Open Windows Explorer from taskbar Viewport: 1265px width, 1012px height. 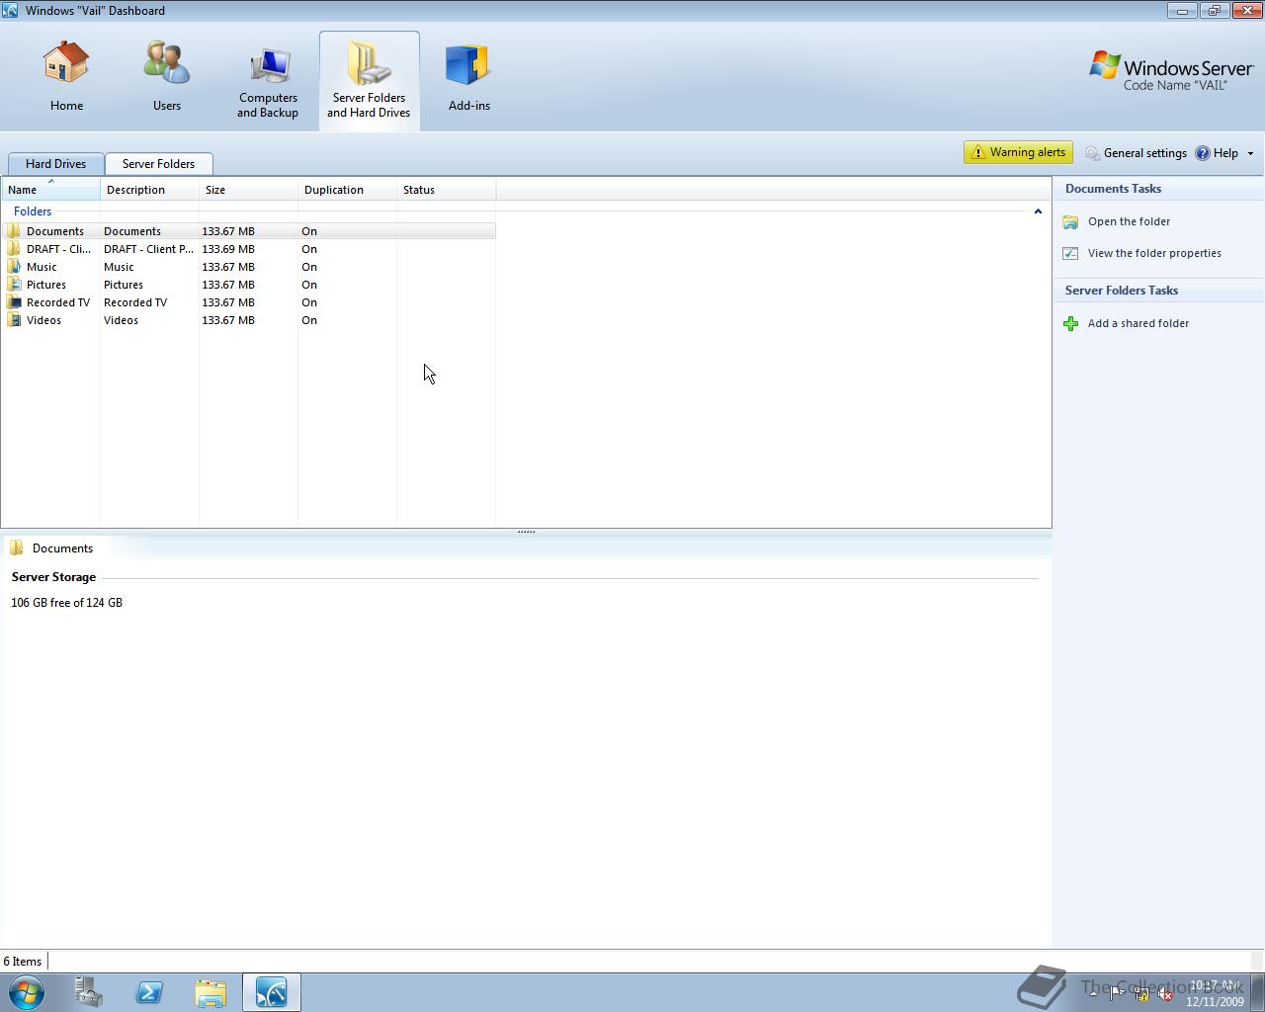tap(211, 992)
